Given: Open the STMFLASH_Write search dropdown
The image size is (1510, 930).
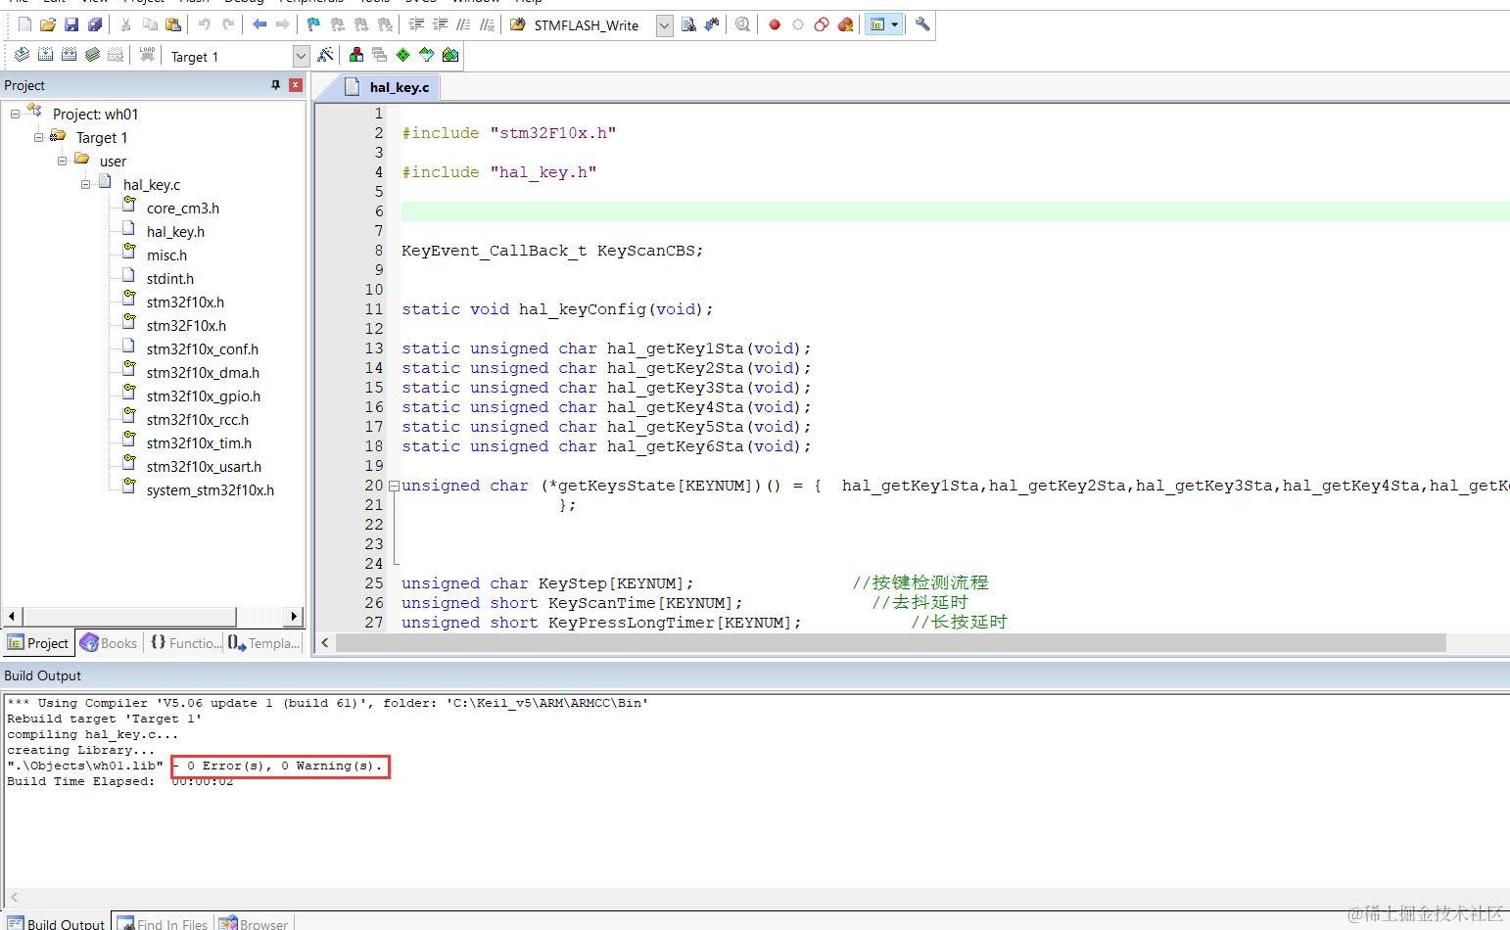Looking at the screenshot, I should (664, 25).
